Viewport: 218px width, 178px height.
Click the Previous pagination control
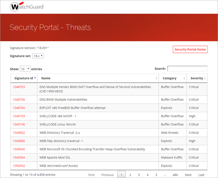click(107, 174)
